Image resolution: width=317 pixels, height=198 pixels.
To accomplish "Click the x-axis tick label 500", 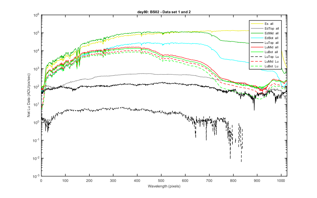I will click(161, 181).
